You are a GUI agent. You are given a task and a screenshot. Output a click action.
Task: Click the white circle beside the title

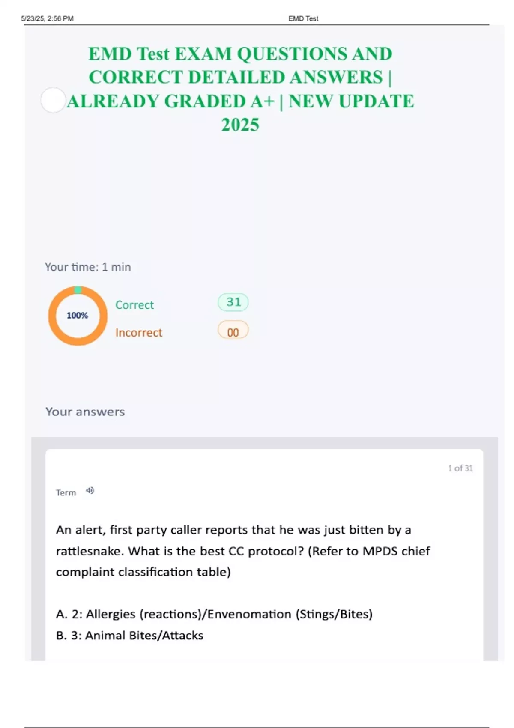(53, 100)
